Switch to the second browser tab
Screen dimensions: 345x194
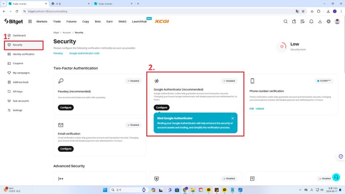(x=71, y=4)
